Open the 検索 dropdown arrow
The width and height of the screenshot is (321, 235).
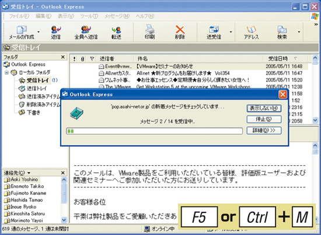tap(299, 32)
